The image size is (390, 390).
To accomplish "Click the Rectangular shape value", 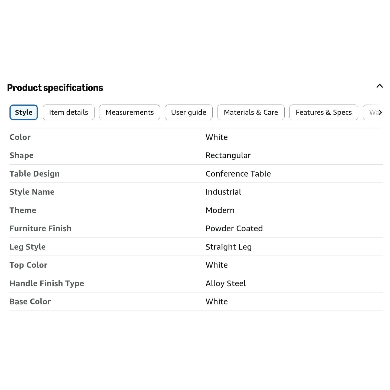I will pyautogui.click(x=228, y=155).
